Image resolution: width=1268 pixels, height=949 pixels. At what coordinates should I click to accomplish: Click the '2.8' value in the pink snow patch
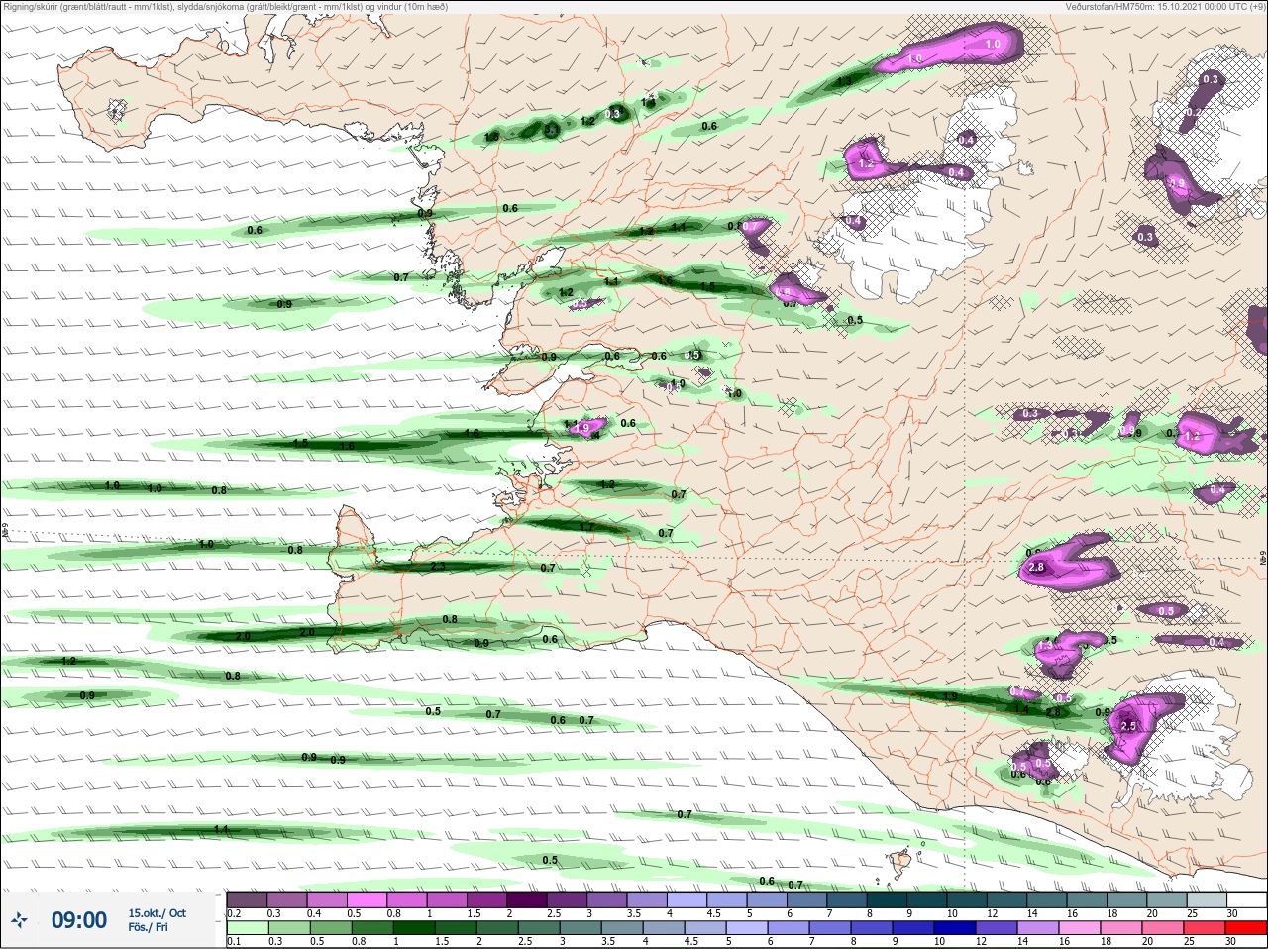pos(1036,568)
